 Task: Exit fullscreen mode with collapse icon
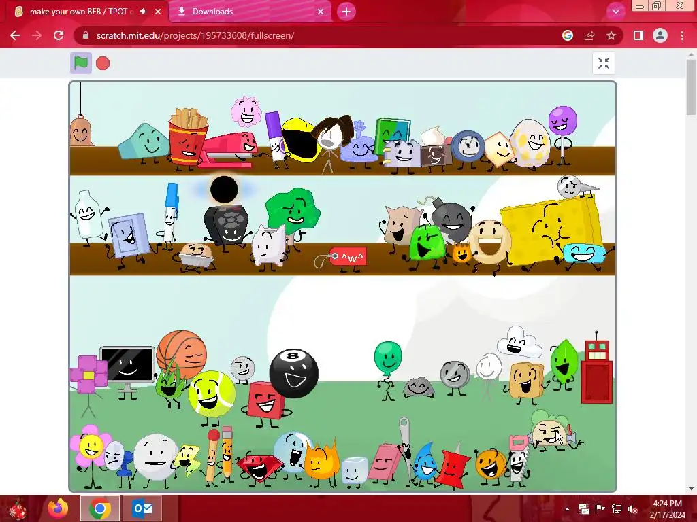pyautogui.click(x=603, y=63)
